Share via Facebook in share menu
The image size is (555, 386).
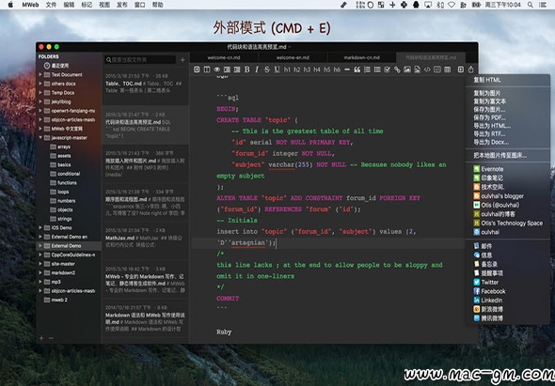508,291
